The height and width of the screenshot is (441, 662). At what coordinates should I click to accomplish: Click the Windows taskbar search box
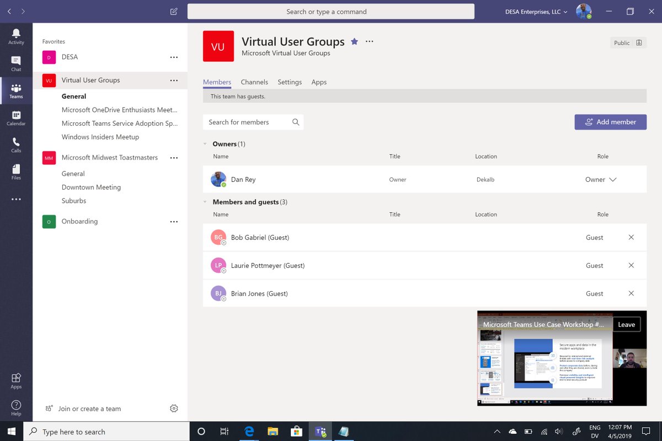tap(106, 432)
